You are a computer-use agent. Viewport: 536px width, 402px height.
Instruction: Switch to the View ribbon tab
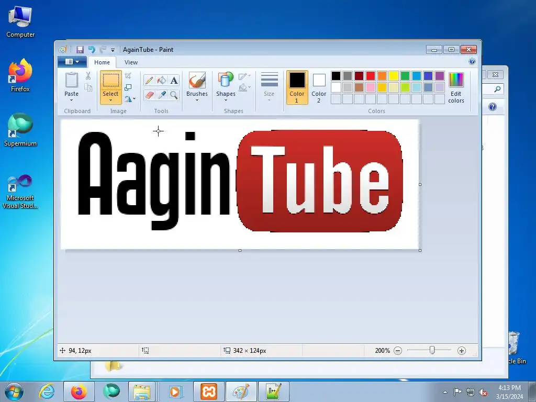point(131,62)
